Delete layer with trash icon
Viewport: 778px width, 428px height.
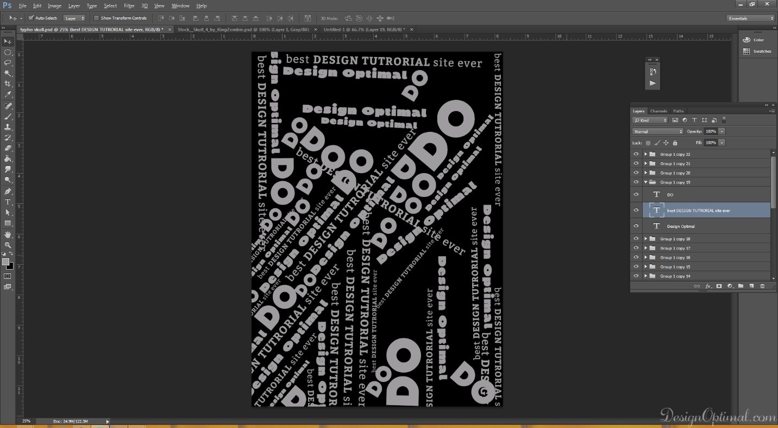(x=762, y=286)
